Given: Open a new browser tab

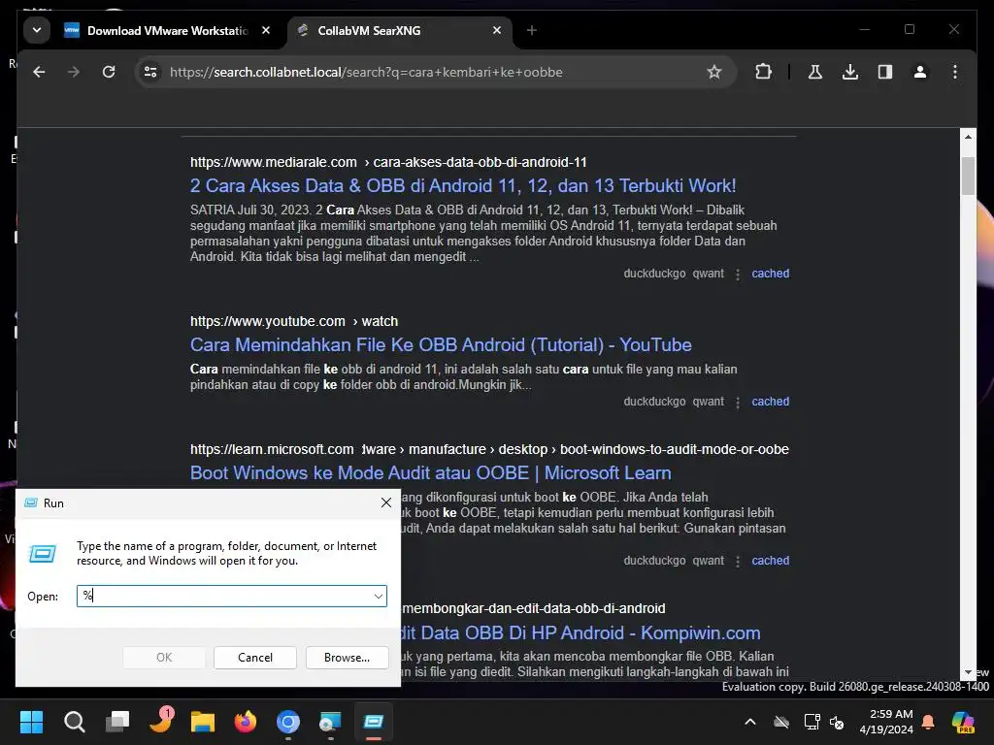Looking at the screenshot, I should [x=532, y=30].
